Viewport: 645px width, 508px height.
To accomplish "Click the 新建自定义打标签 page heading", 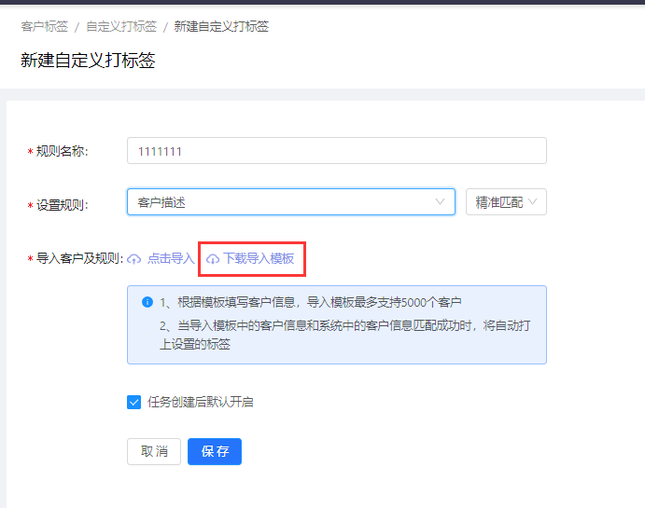I will pos(88,61).
